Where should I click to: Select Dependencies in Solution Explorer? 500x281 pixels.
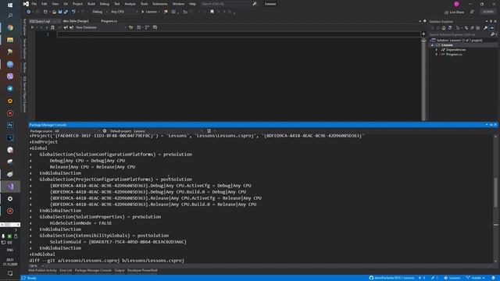point(455,50)
